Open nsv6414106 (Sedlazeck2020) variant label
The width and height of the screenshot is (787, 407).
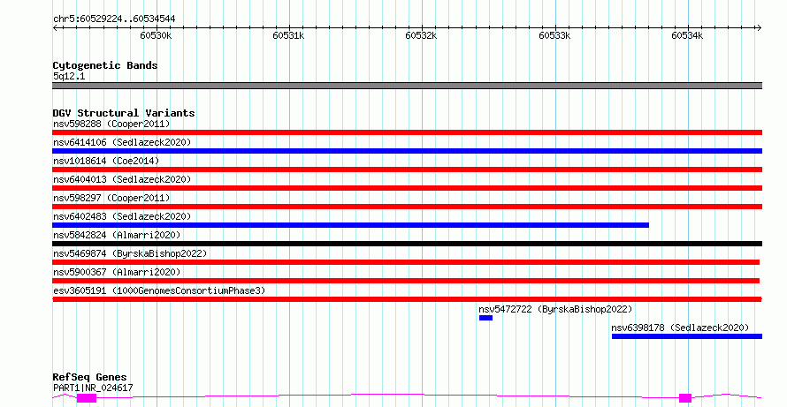click(122, 142)
